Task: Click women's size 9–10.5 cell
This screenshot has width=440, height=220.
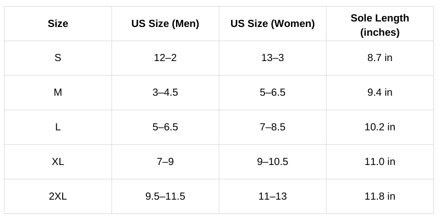Action: 272,162
